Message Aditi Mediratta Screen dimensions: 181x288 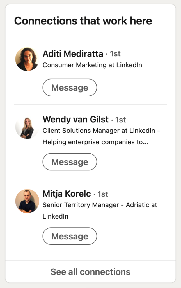click(x=70, y=87)
